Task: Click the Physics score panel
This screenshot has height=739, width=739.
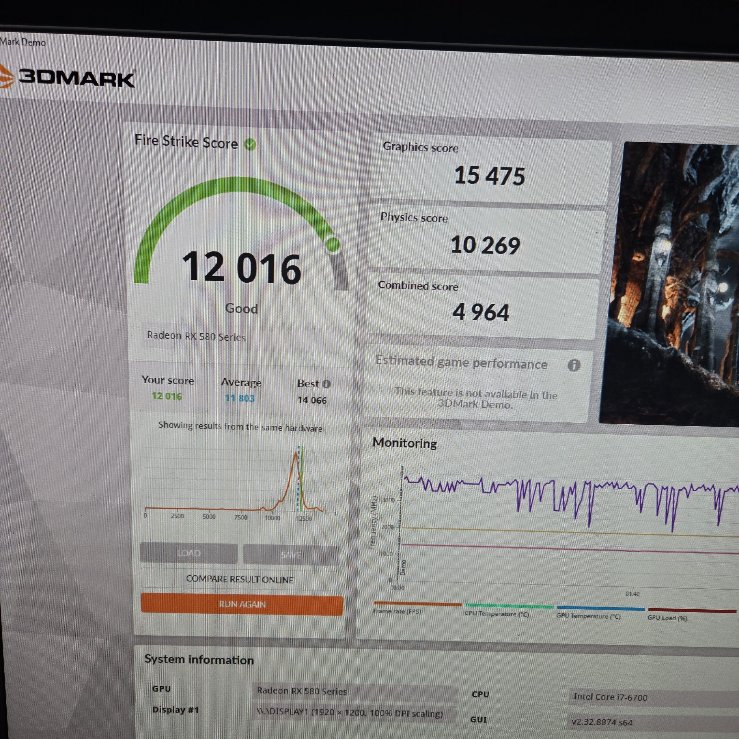Action: 486,240
